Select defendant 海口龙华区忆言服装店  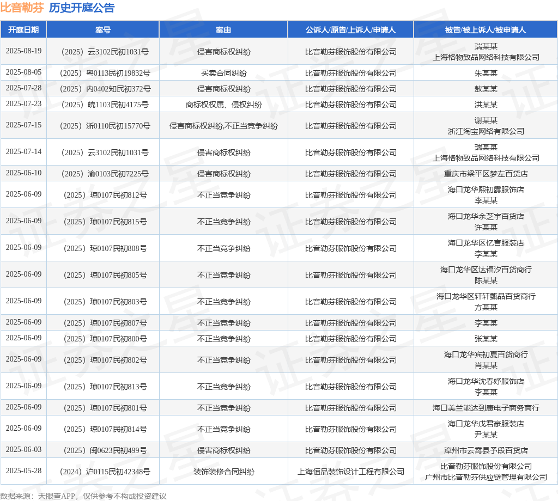(x=486, y=243)
